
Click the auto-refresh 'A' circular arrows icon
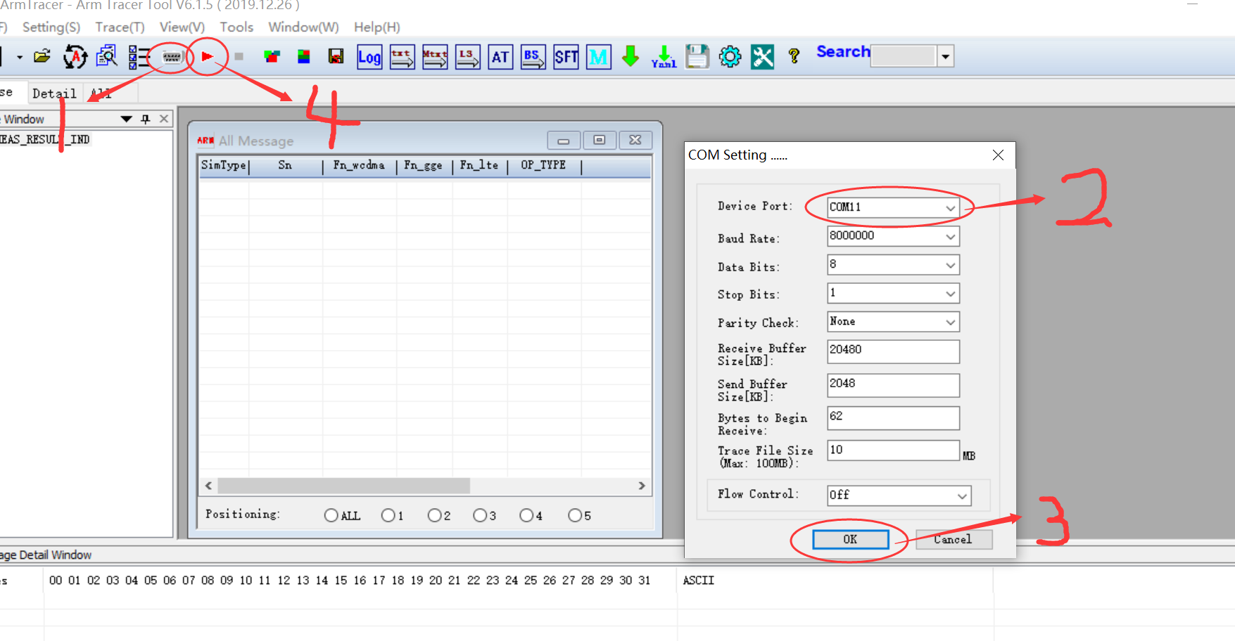click(x=75, y=56)
